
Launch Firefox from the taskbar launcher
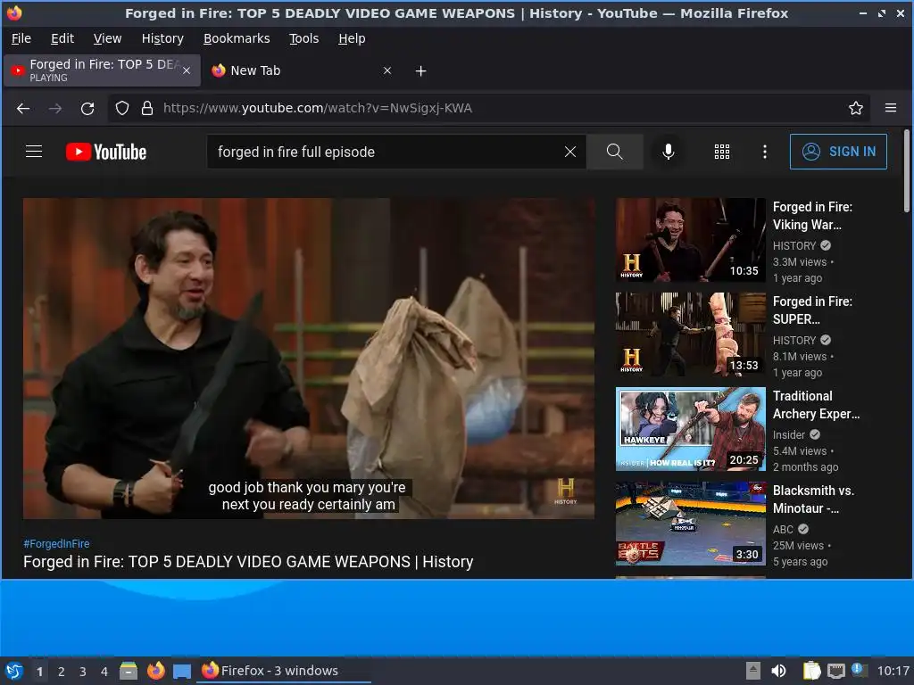[x=155, y=671]
